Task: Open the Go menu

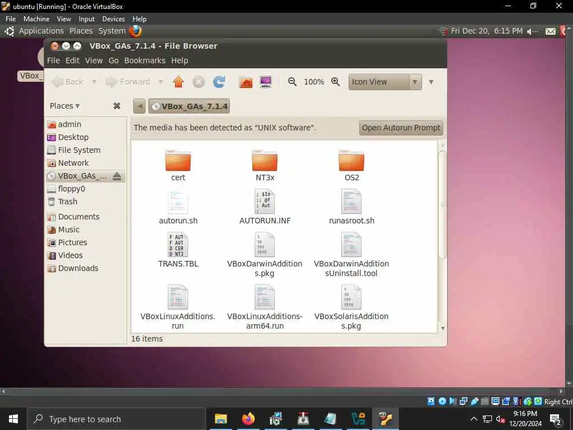Action: pyautogui.click(x=113, y=60)
